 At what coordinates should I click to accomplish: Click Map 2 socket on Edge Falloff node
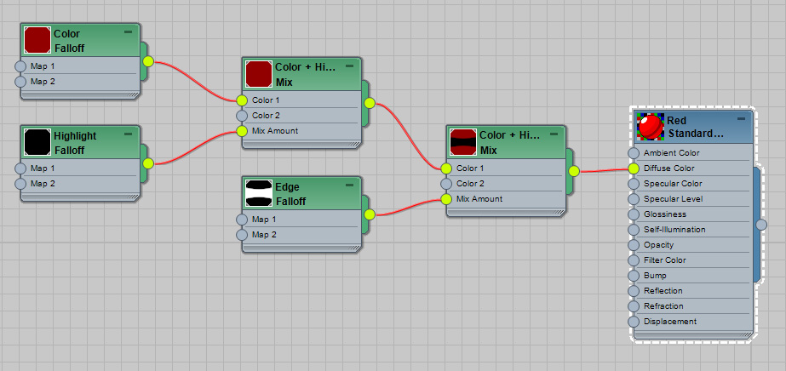point(241,235)
